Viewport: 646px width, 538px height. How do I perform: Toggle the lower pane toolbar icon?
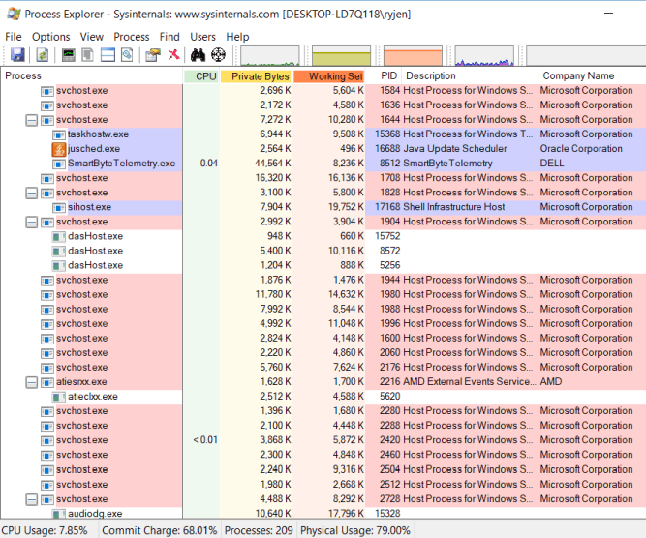(x=108, y=55)
